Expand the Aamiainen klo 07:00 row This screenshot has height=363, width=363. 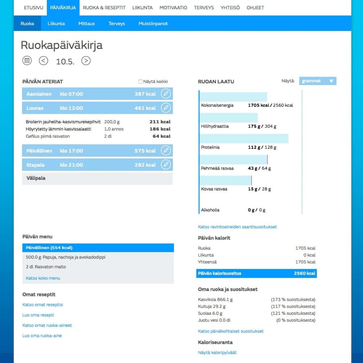tap(89, 94)
